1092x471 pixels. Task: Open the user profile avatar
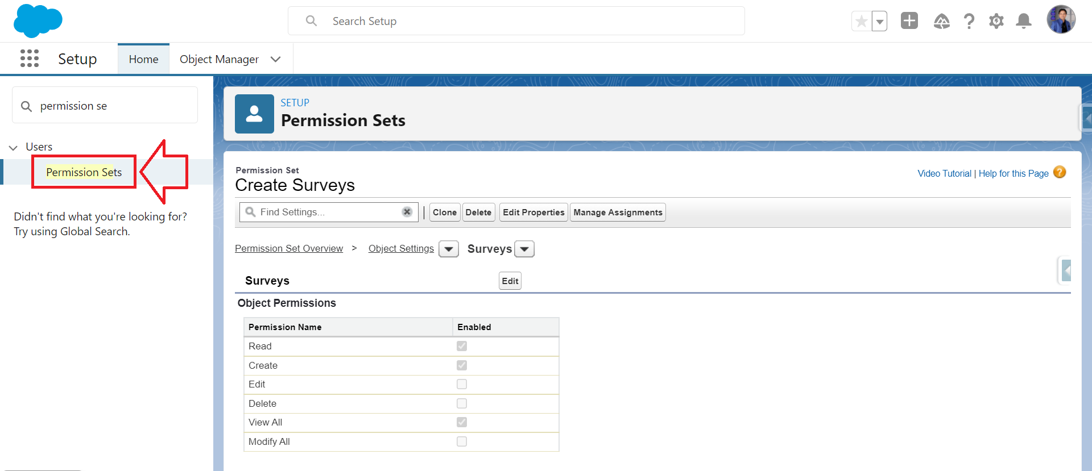click(1061, 19)
